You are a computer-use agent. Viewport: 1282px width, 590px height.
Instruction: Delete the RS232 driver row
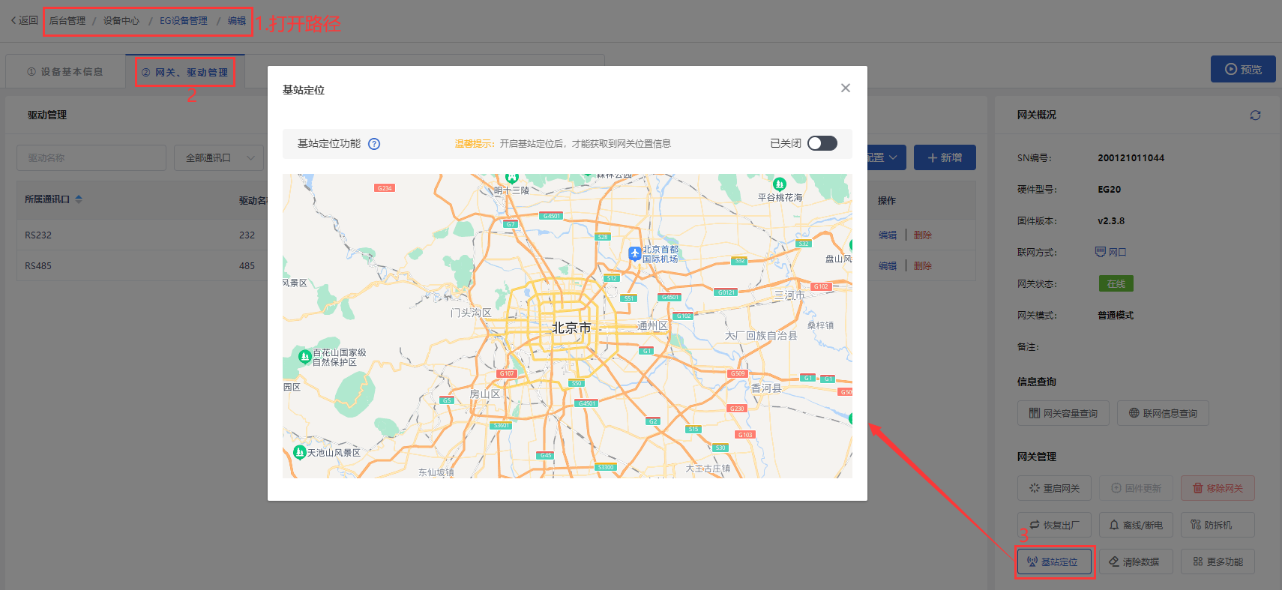click(923, 235)
